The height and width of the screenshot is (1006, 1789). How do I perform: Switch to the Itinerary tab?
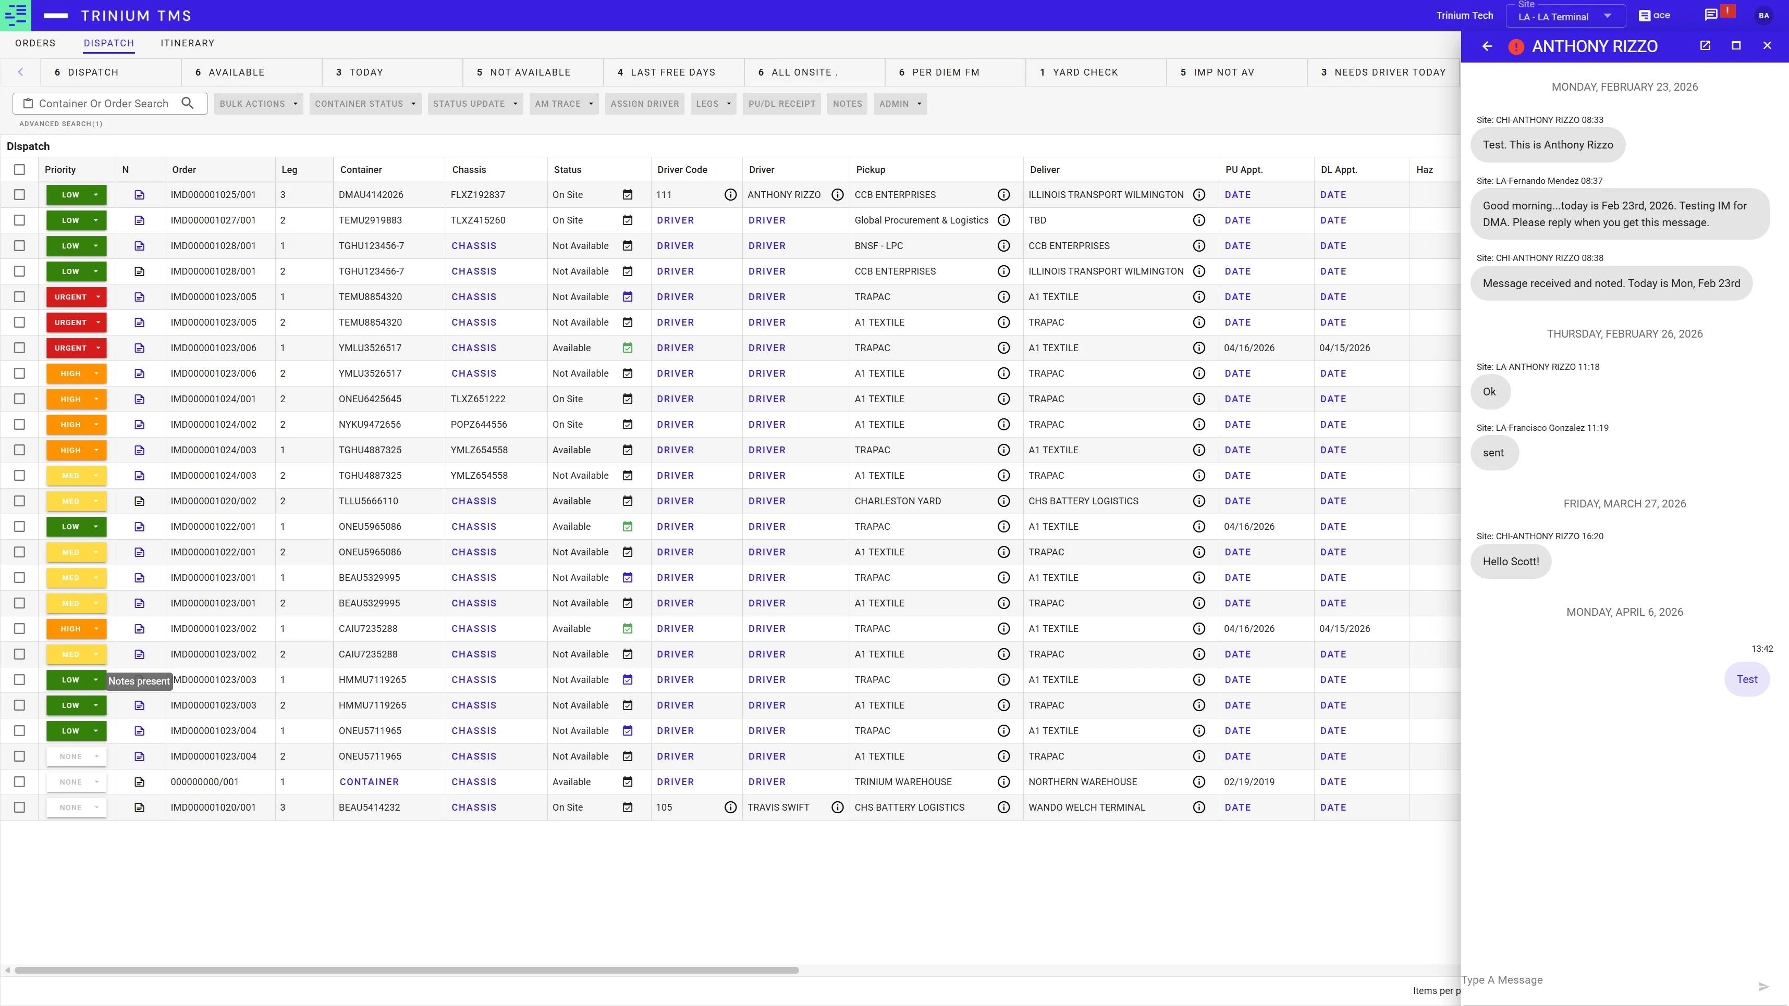[188, 43]
